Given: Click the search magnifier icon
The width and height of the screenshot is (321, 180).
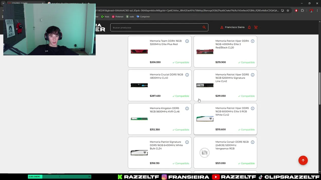Looking at the screenshot, I should point(204,27).
